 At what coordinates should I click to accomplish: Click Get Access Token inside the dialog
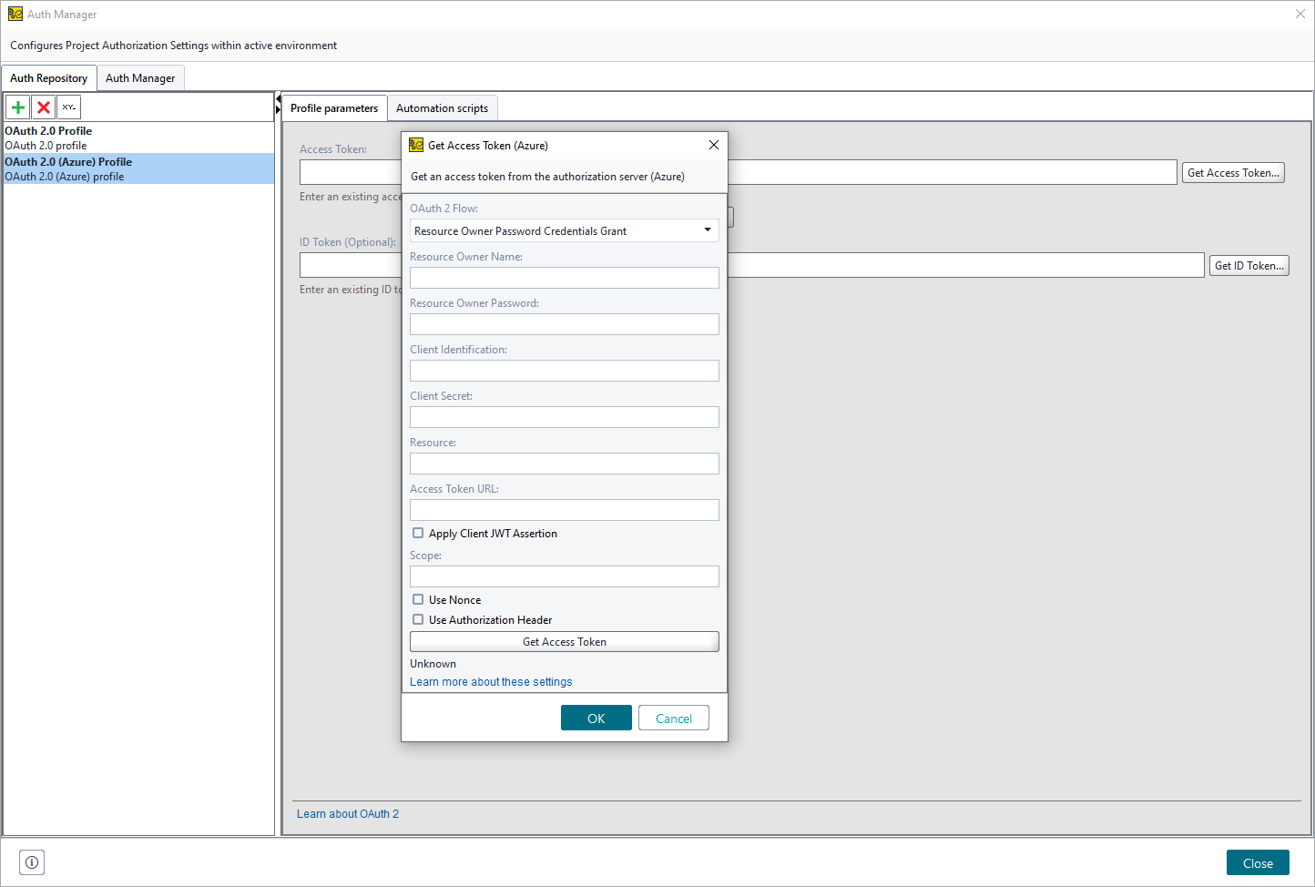pos(564,641)
